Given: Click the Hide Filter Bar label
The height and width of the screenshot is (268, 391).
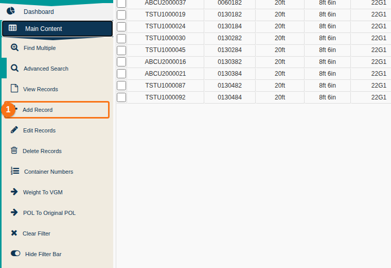Looking at the screenshot, I should pos(43,254).
